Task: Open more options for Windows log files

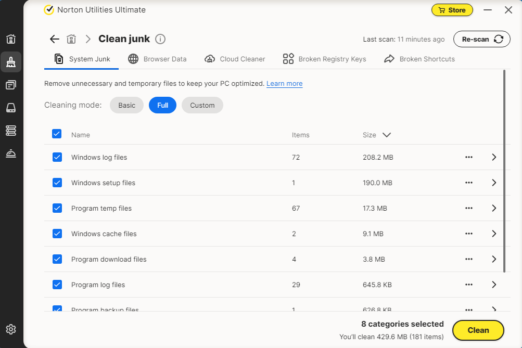Action: click(x=468, y=157)
